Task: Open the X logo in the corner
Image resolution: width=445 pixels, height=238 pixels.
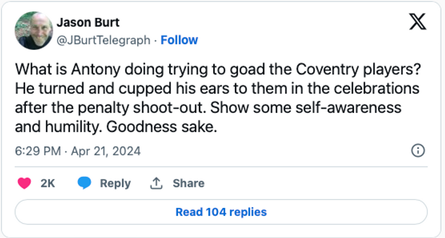Action: tap(417, 22)
